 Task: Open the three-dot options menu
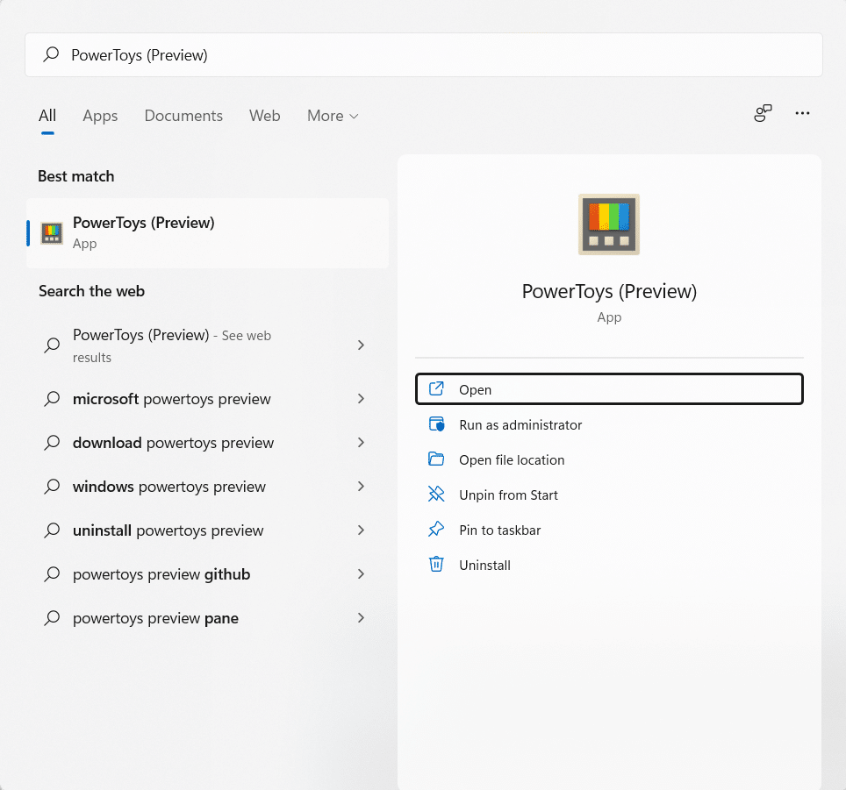802,113
